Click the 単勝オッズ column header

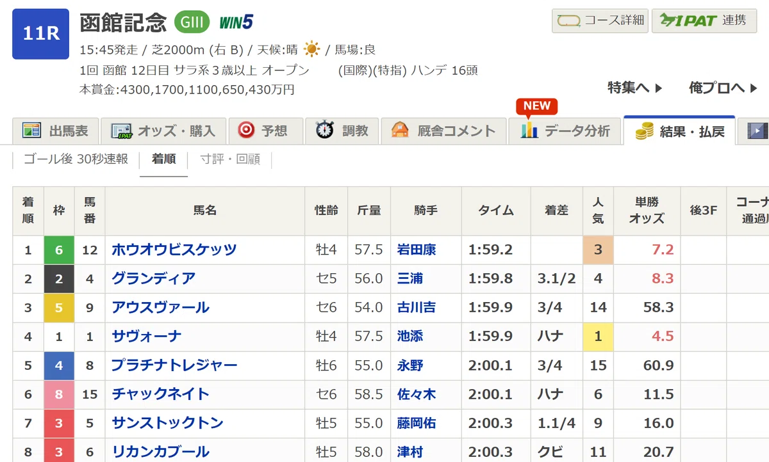(x=647, y=211)
